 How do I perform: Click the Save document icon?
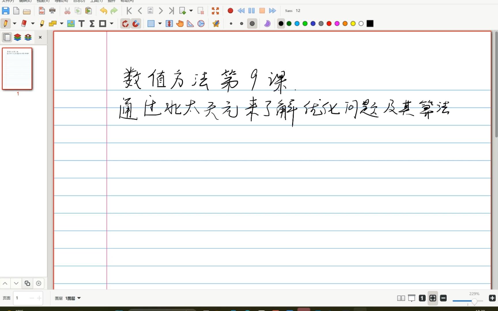[x=5, y=11]
